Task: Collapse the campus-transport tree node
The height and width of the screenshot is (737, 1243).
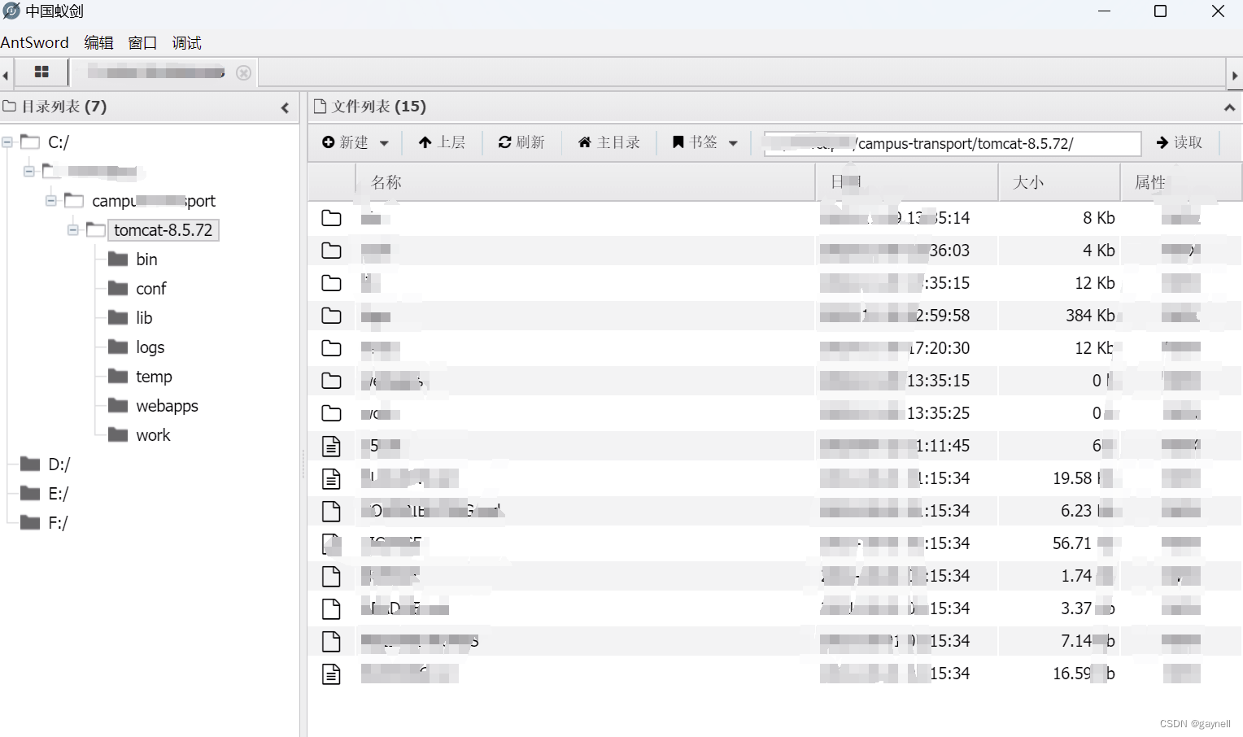Action: pyautogui.click(x=51, y=200)
